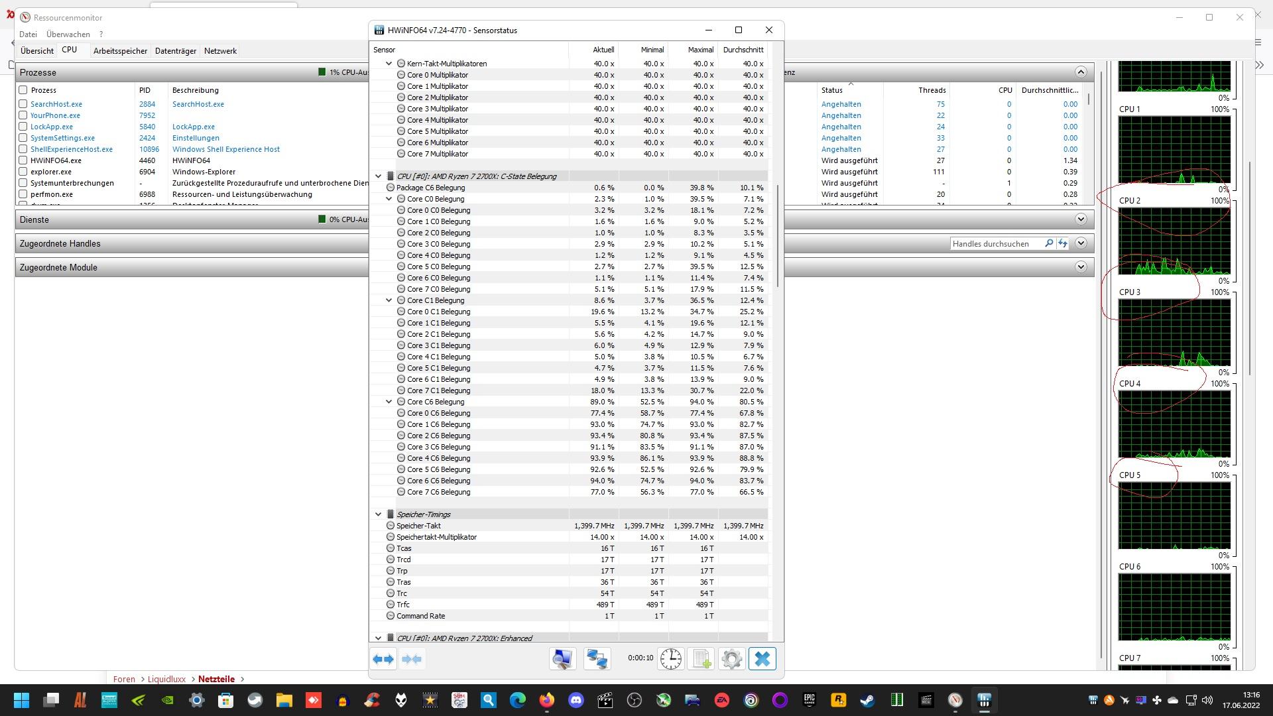The width and height of the screenshot is (1273, 716).
Task: Collapse the Prozesse panel
Action: (x=1081, y=72)
